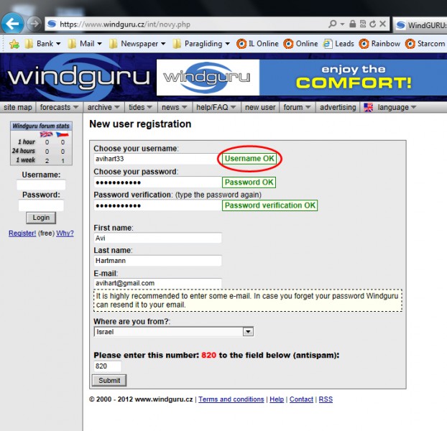Open the tides menu
This screenshot has width=447, height=431.
click(x=141, y=108)
